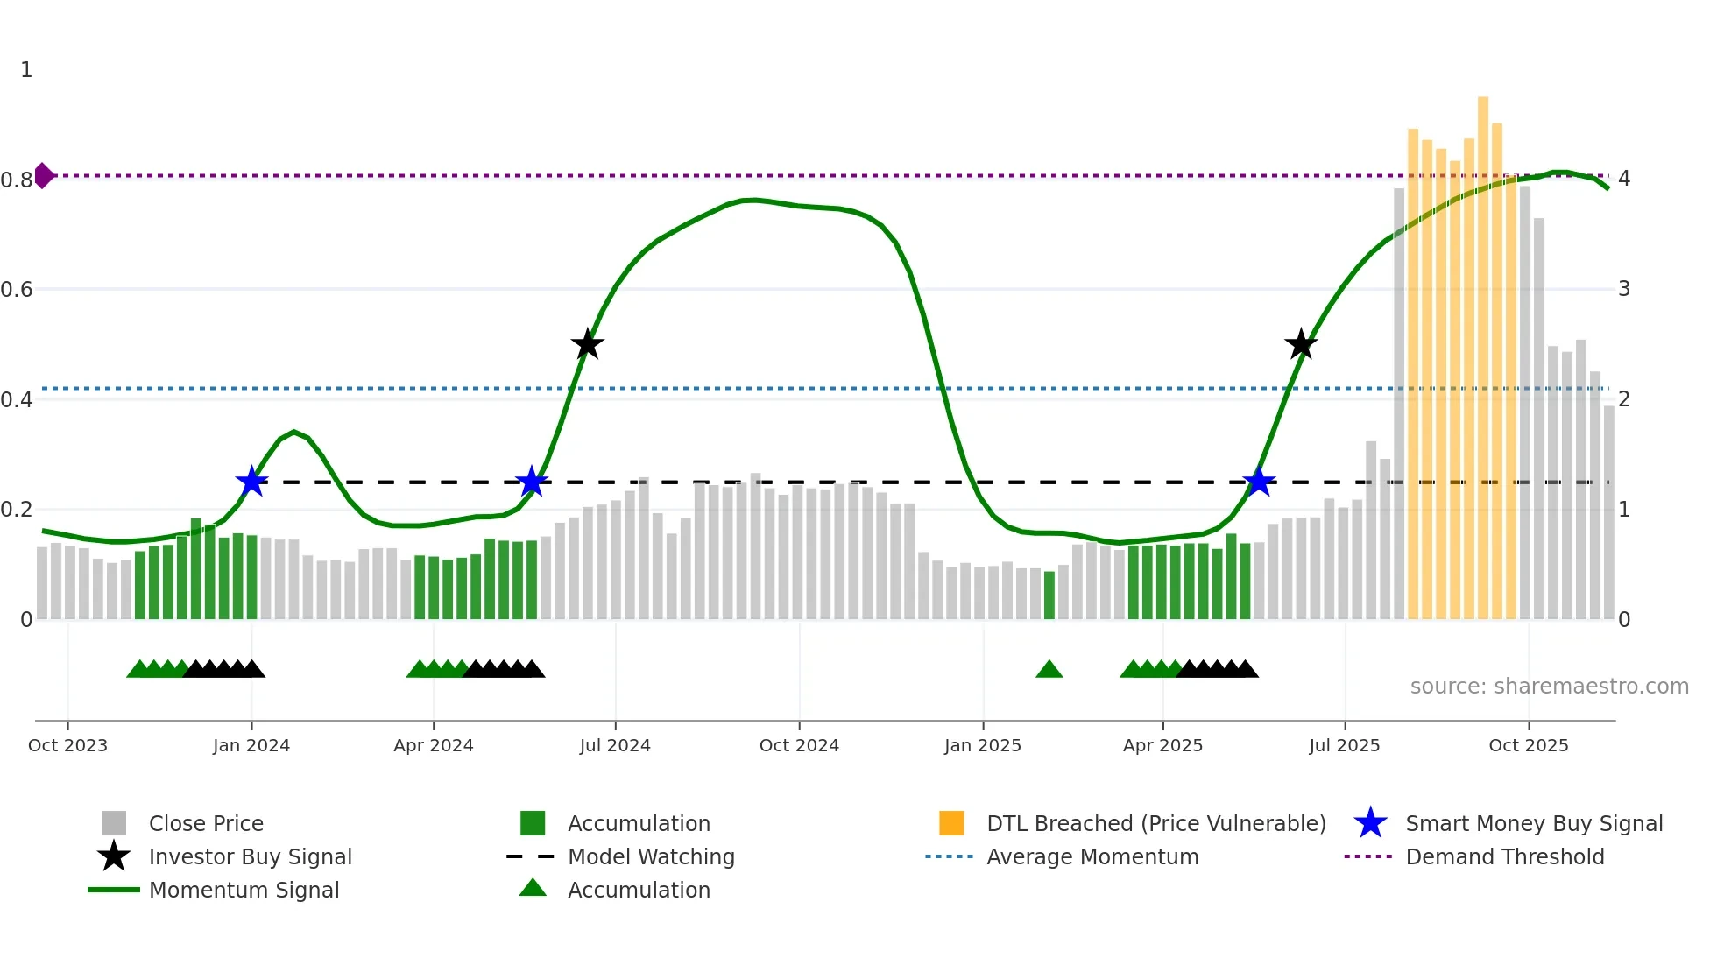Image resolution: width=1717 pixels, height=965 pixels.
Task: Click the black star icon in legend
Action: point(114,856)
